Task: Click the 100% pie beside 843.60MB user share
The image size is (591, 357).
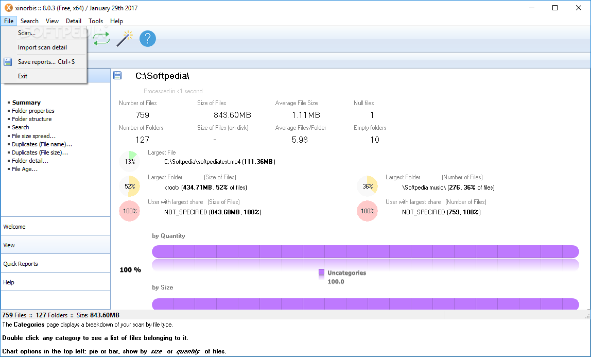Action: tap(130, 211)
